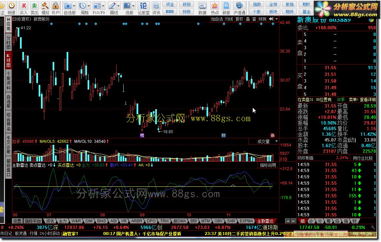Viewport: 381px width, 242px height.
Task: Expand the 选股 dropdown arrow
Action: [x=134, y=5]
